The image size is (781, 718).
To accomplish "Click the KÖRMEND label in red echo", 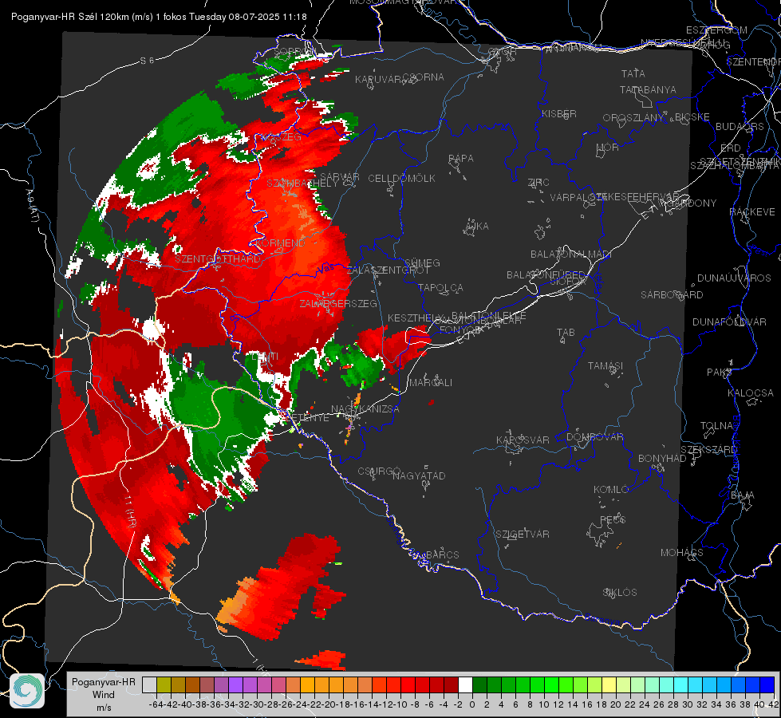I will [x=280, y=243].
